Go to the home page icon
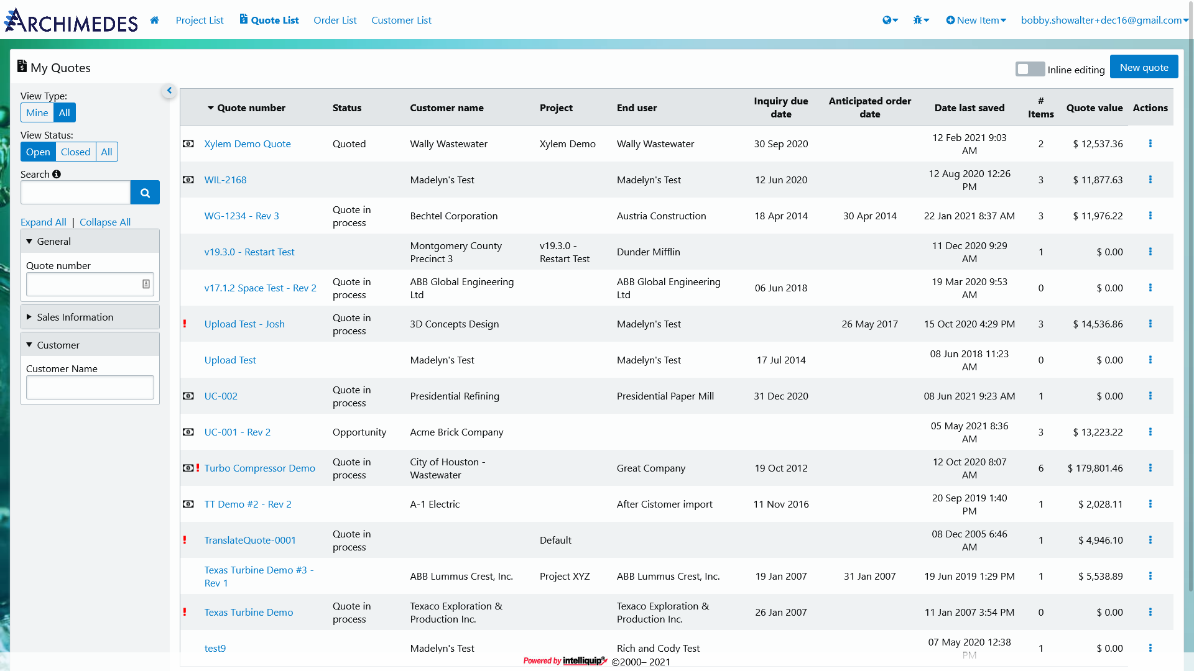The image size is (1194, 671). (154, 20)
